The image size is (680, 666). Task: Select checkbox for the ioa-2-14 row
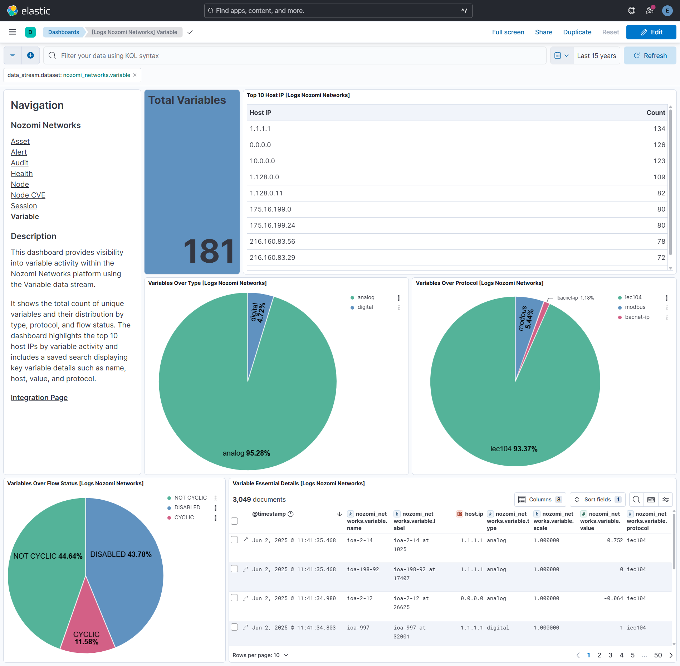(234, 540)
